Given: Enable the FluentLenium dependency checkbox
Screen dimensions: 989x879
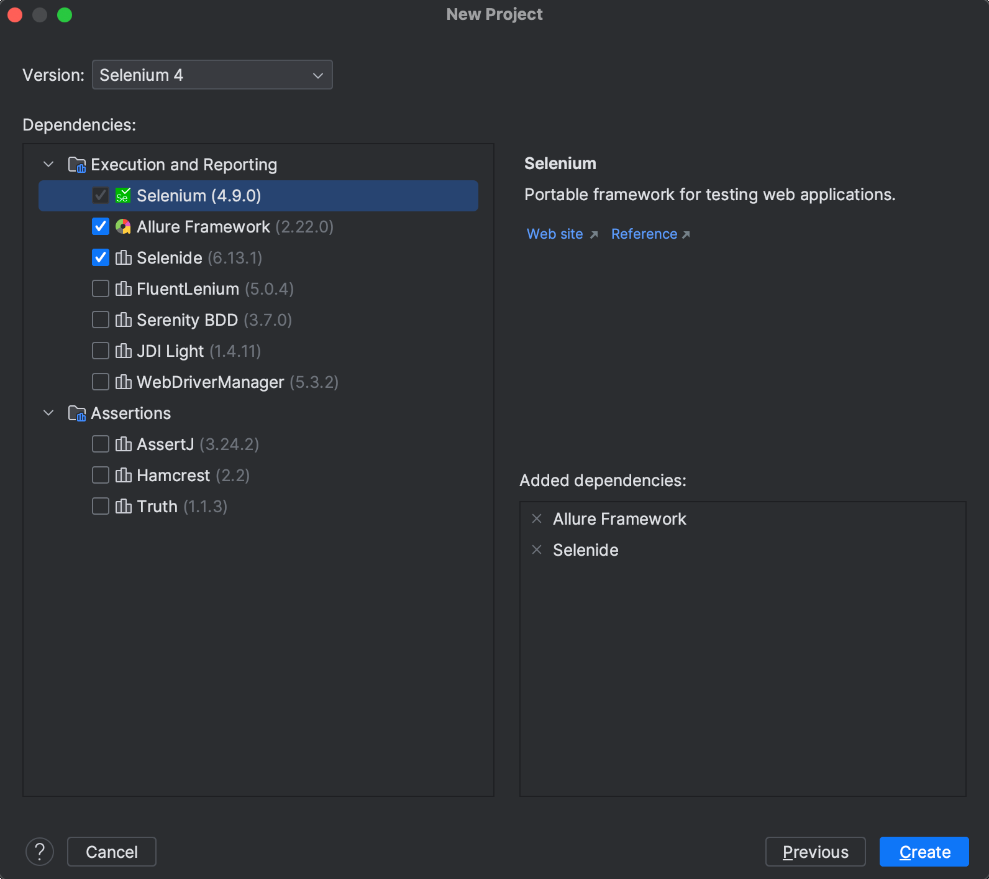Looking at the screenshot, I should click(101, 289).
